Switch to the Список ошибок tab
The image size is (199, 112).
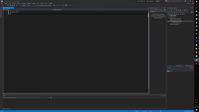(6, 109)
